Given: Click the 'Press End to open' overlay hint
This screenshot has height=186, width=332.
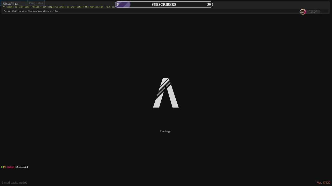Looking at the screenshot, I should point(32,11).
